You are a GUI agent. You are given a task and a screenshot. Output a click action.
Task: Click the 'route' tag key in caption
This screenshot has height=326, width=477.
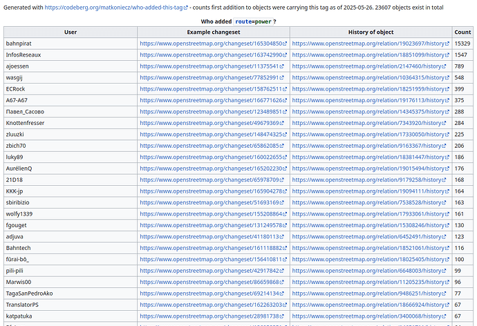(x=243, y=21)
